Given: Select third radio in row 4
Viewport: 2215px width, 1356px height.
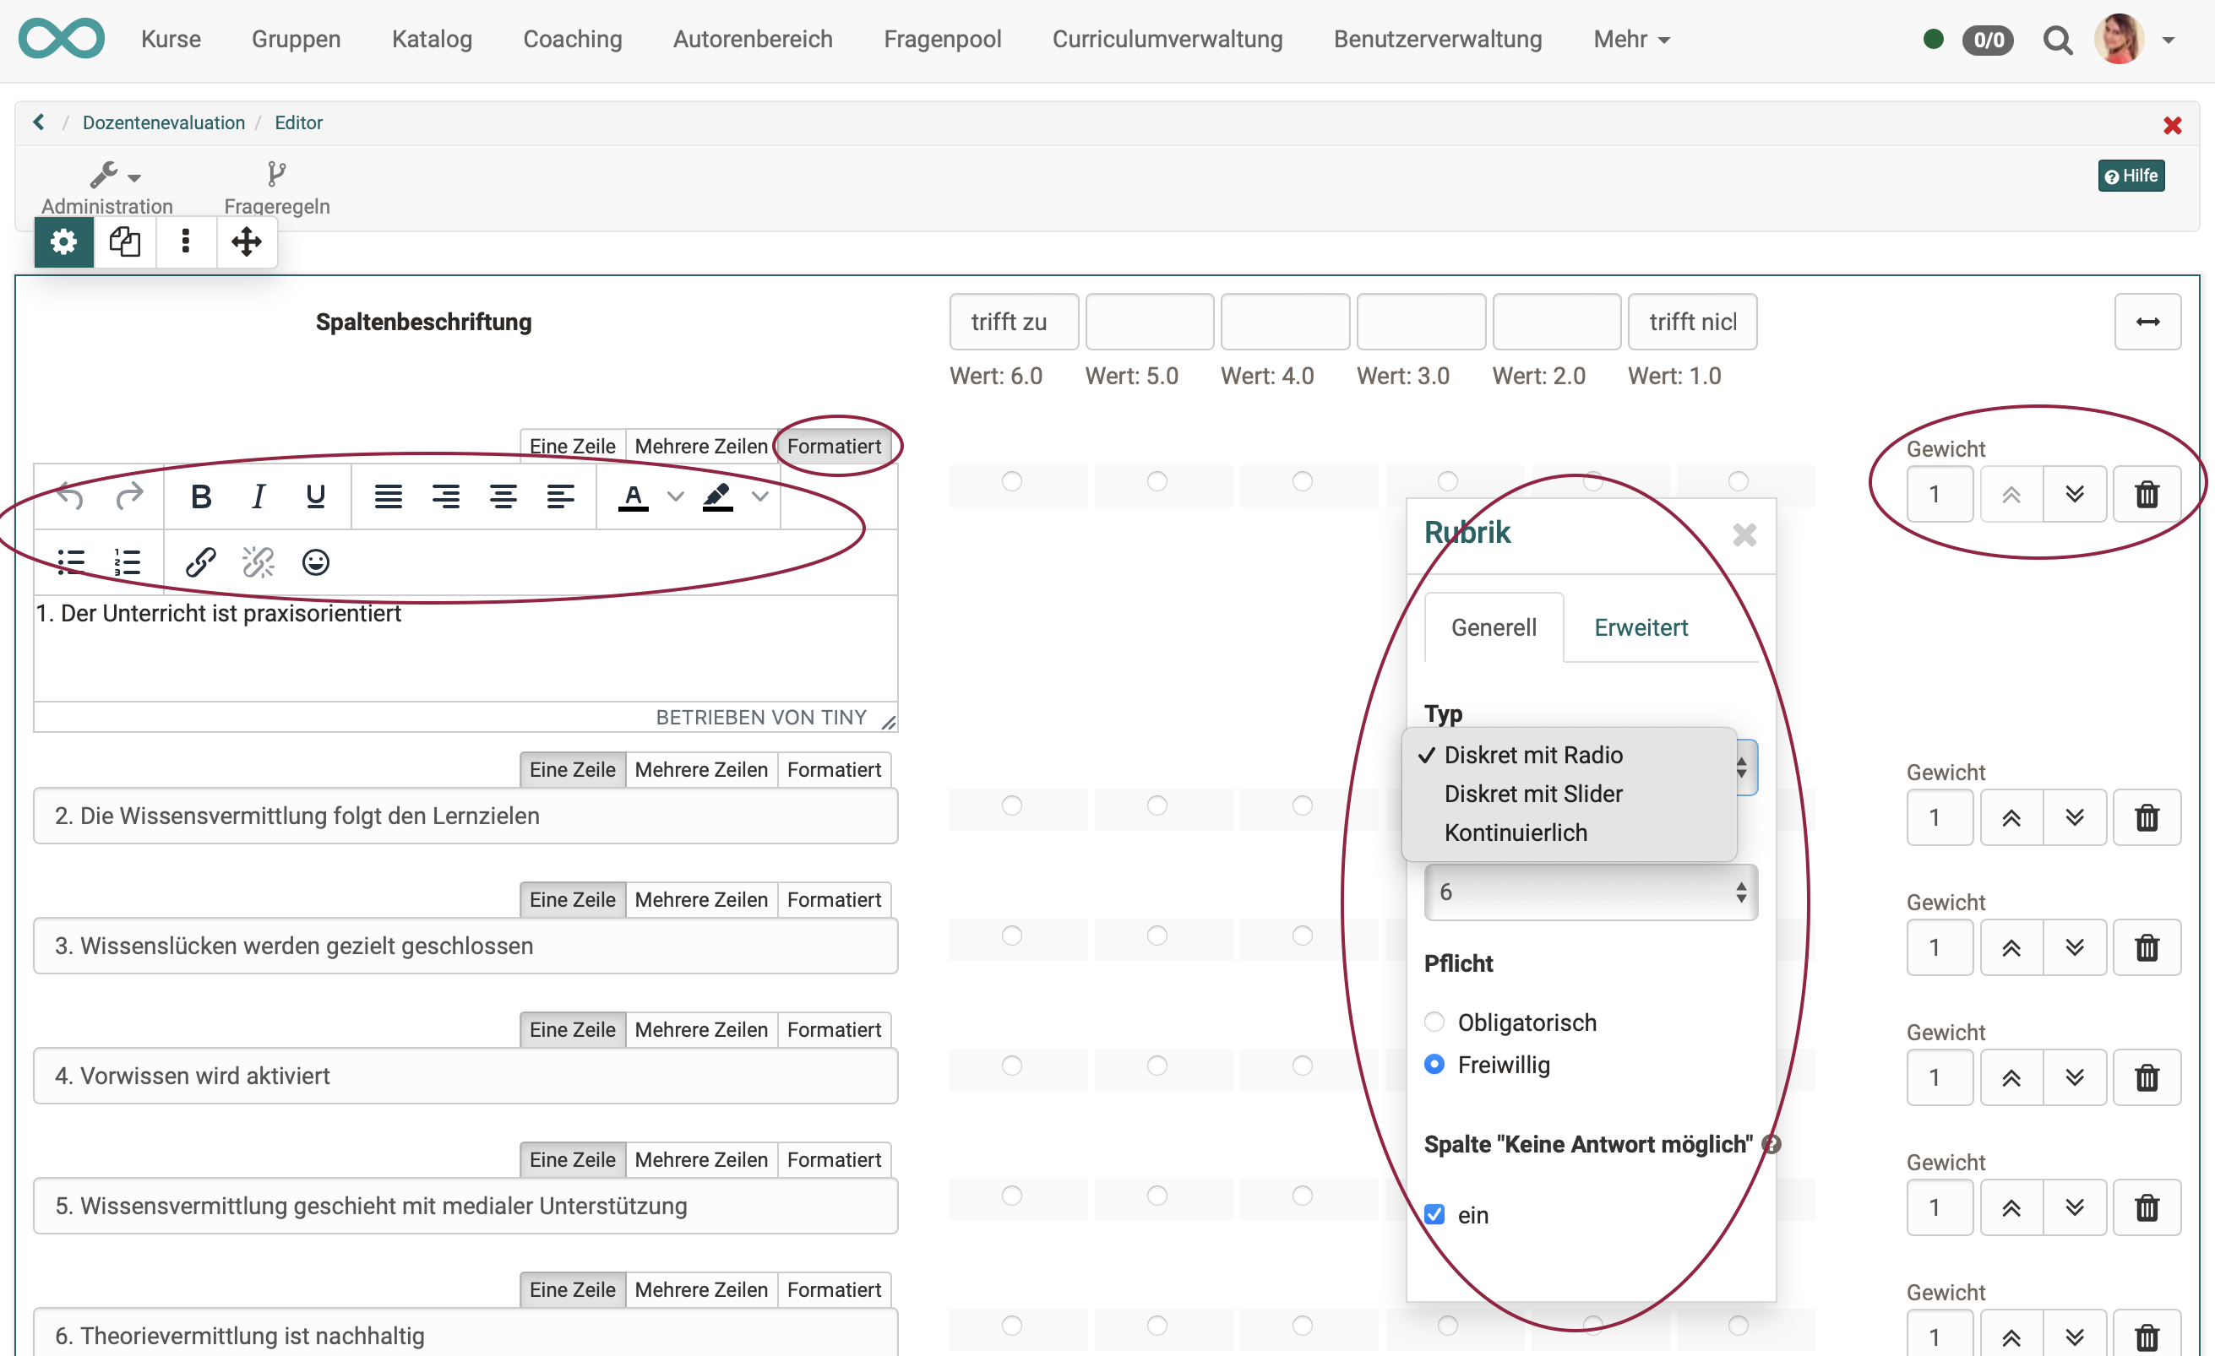Looking at the screenshot, I should (x=1303, y=1065).
